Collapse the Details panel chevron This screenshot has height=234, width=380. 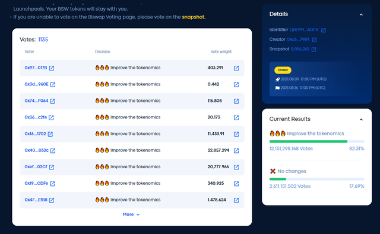[361, 14]
